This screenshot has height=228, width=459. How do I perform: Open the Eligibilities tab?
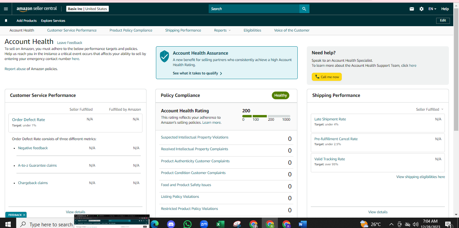[x=252, y=30]
